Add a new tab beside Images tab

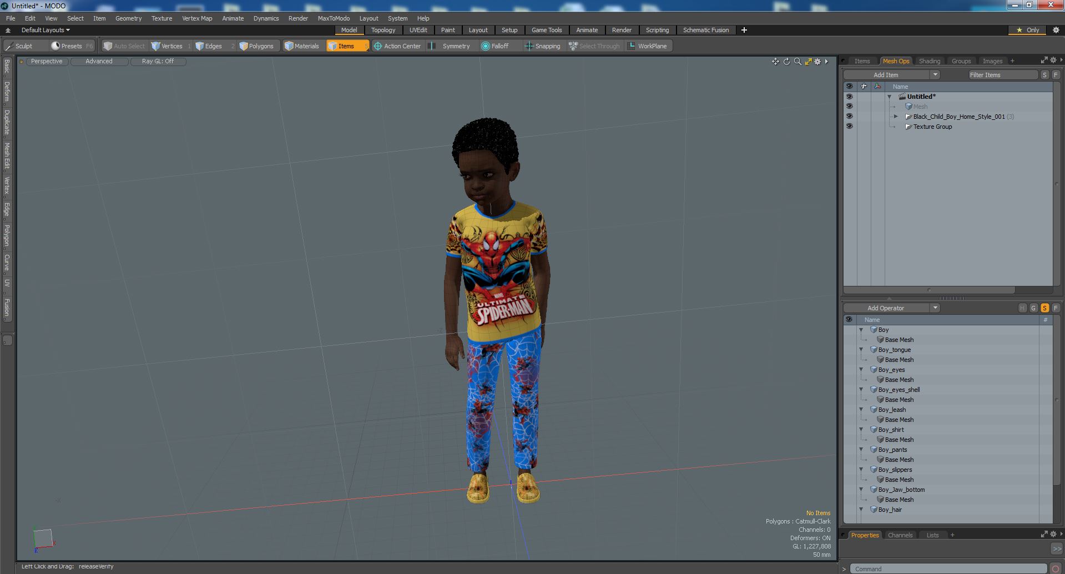coord(1012,61)
